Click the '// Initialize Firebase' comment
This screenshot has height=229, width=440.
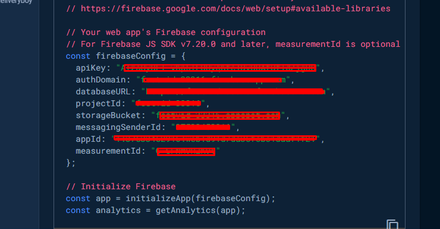pyautogui.click(x=121, y=187)
